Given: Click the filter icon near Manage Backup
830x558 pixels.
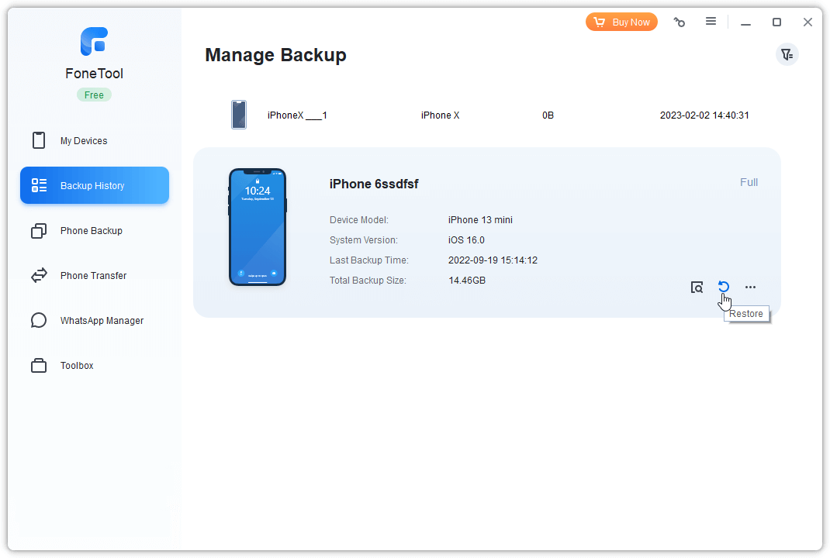Looking at the screenshot, I should (x=787, y=54).
